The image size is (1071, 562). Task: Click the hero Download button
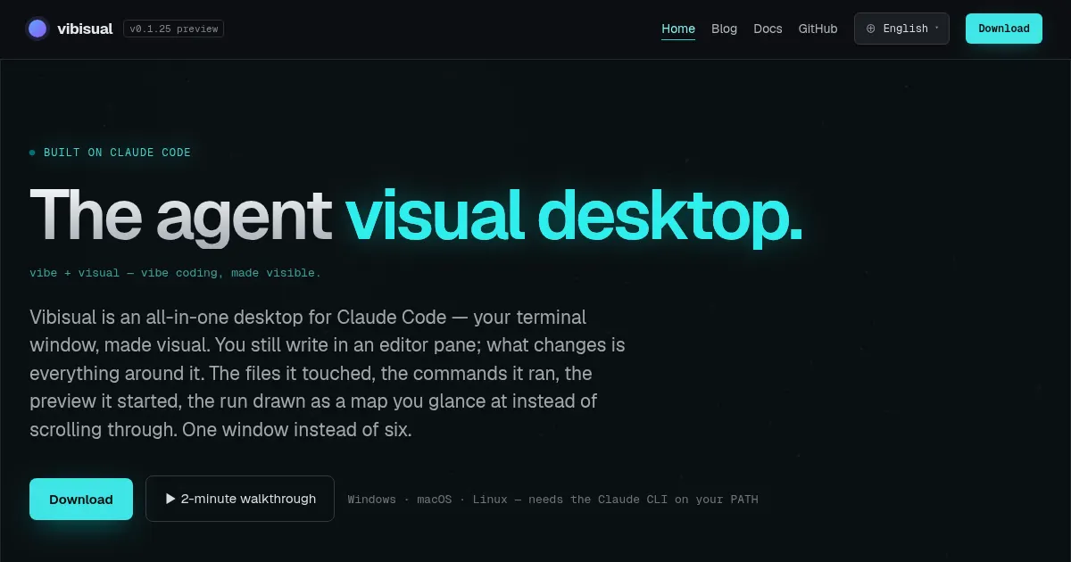(x=81, y=500)
